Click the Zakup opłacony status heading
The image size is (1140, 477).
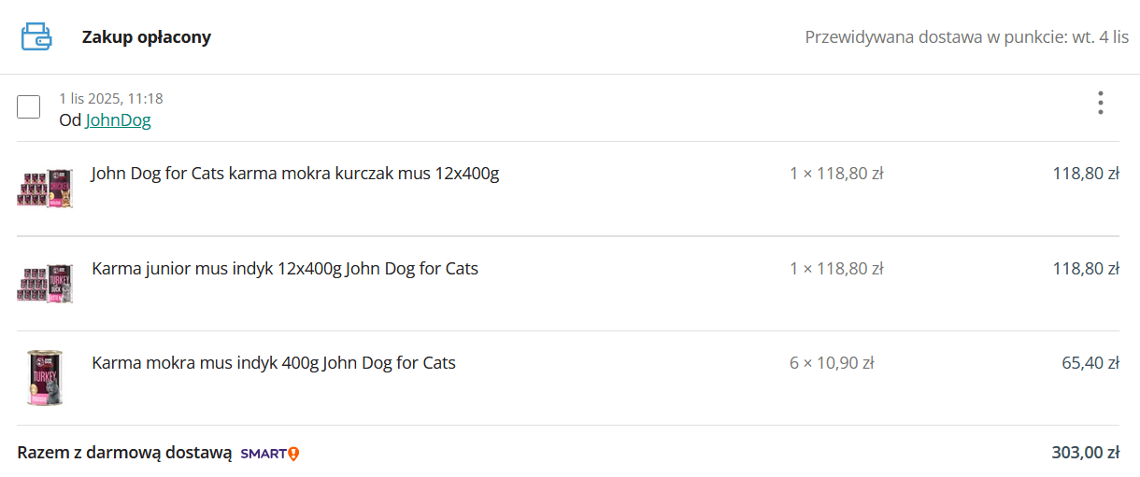[x=147, y=37]
